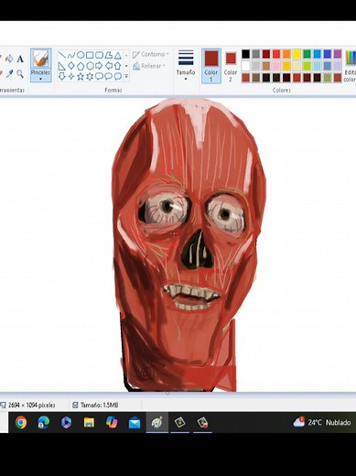Choose the Hexagon shape
356x476 pixels.
(x=90, y=66)
